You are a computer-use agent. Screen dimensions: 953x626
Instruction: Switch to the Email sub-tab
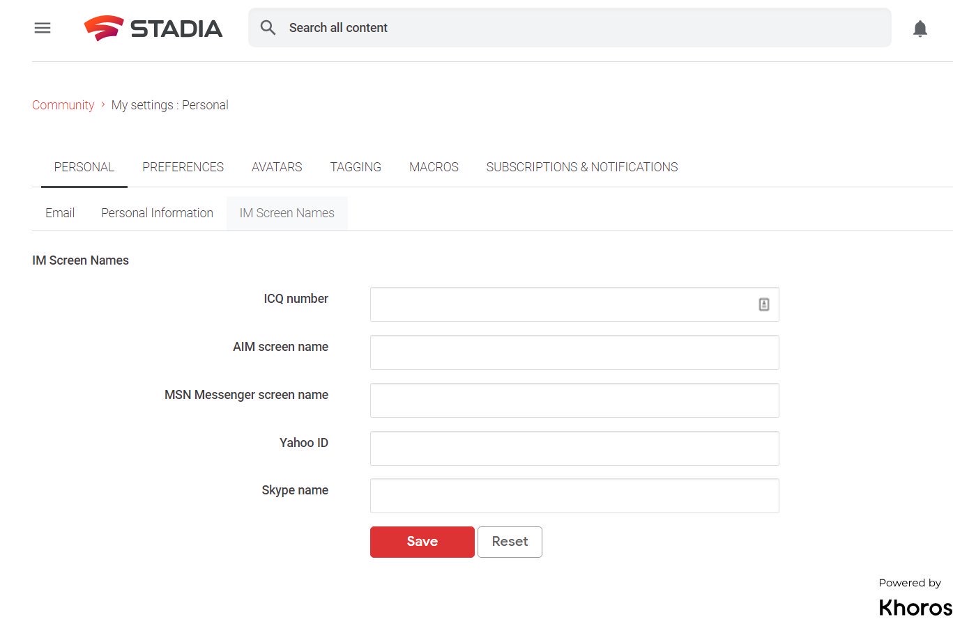click(60, 213)
